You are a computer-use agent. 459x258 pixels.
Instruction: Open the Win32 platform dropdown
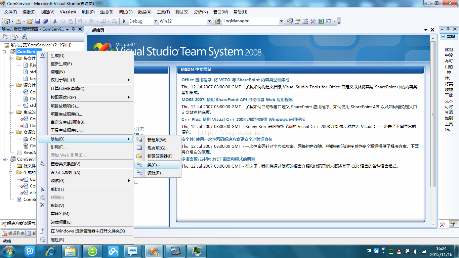[x=209, y=21]
